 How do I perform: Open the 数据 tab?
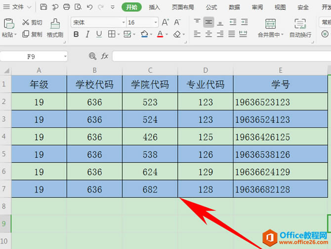tap(234, 7)
